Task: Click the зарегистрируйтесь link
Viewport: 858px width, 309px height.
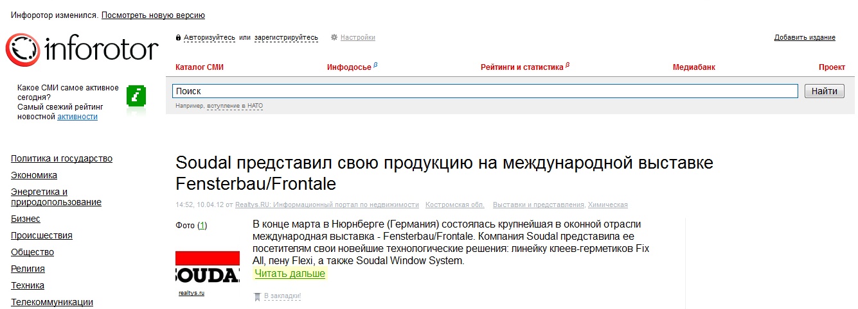Action: click(286, 38)
